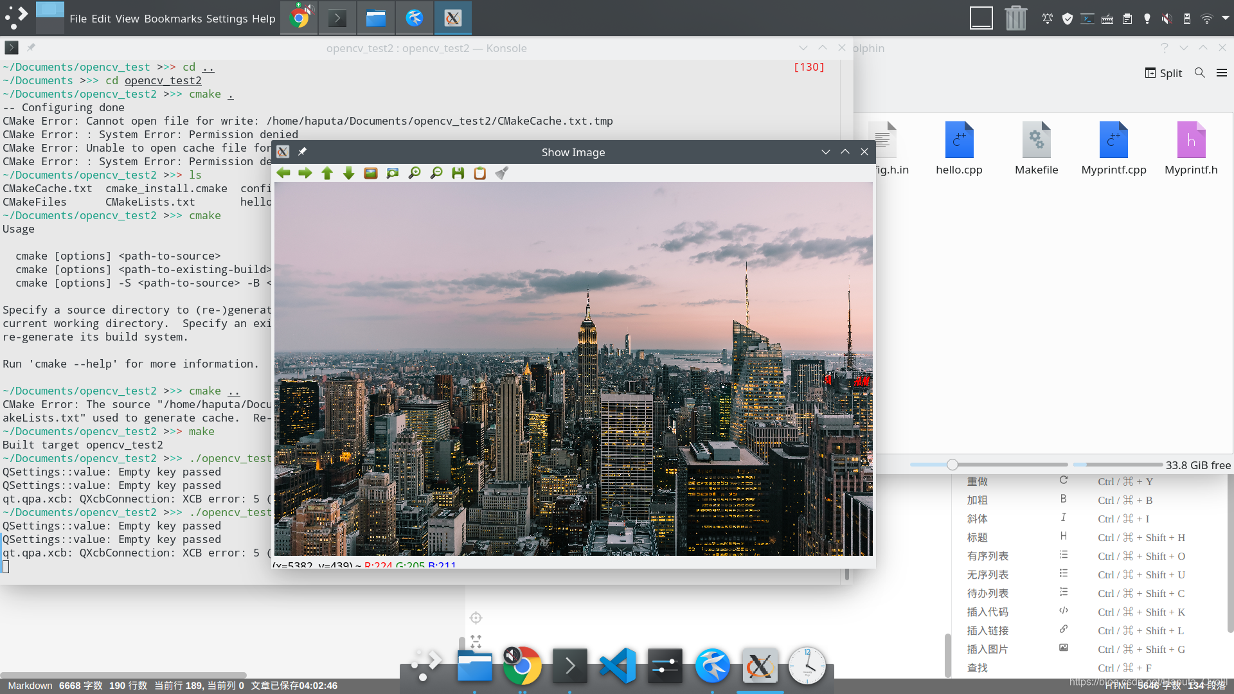
Task: Open the clipboard tray widget
Action: [x=1127, y=19]
